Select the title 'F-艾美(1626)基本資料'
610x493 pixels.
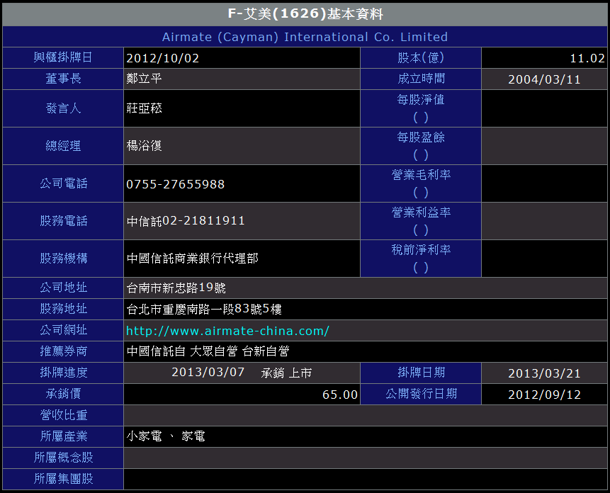(305, 14)
